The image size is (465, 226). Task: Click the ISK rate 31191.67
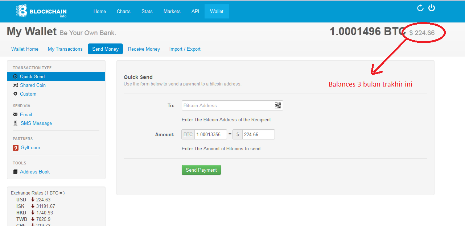[x=46, y=206]
